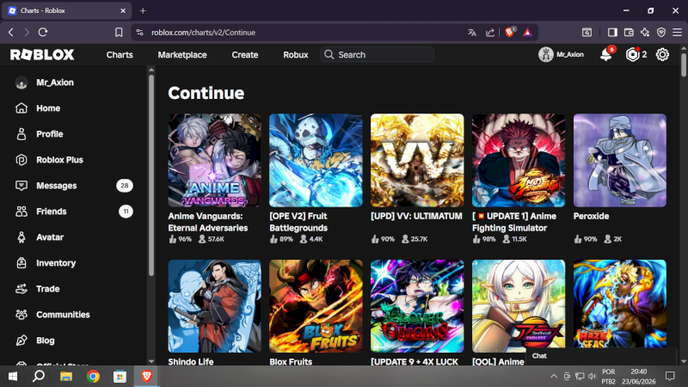The width and height of the screenshot is (688, 387).
Task: Go back with the browser back arrow
Action: [x=11, y=32]
